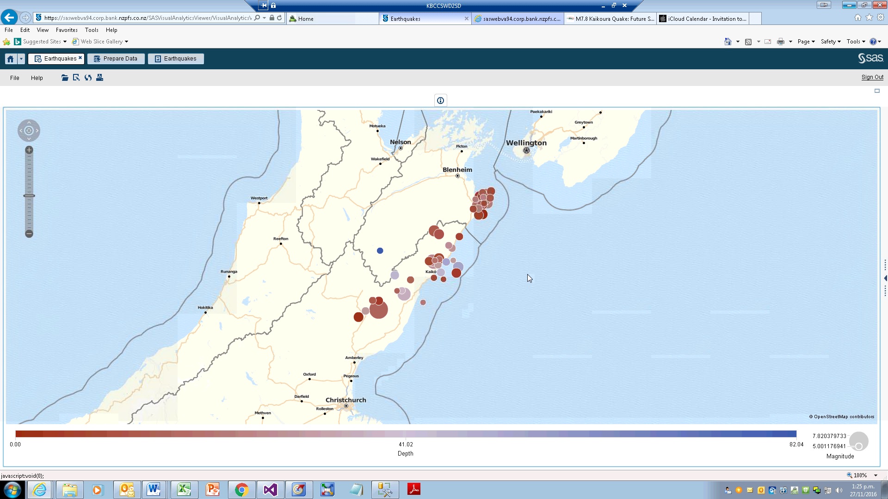
Task: Switch to the Home browser tab
Action: [x=332, y=19]
